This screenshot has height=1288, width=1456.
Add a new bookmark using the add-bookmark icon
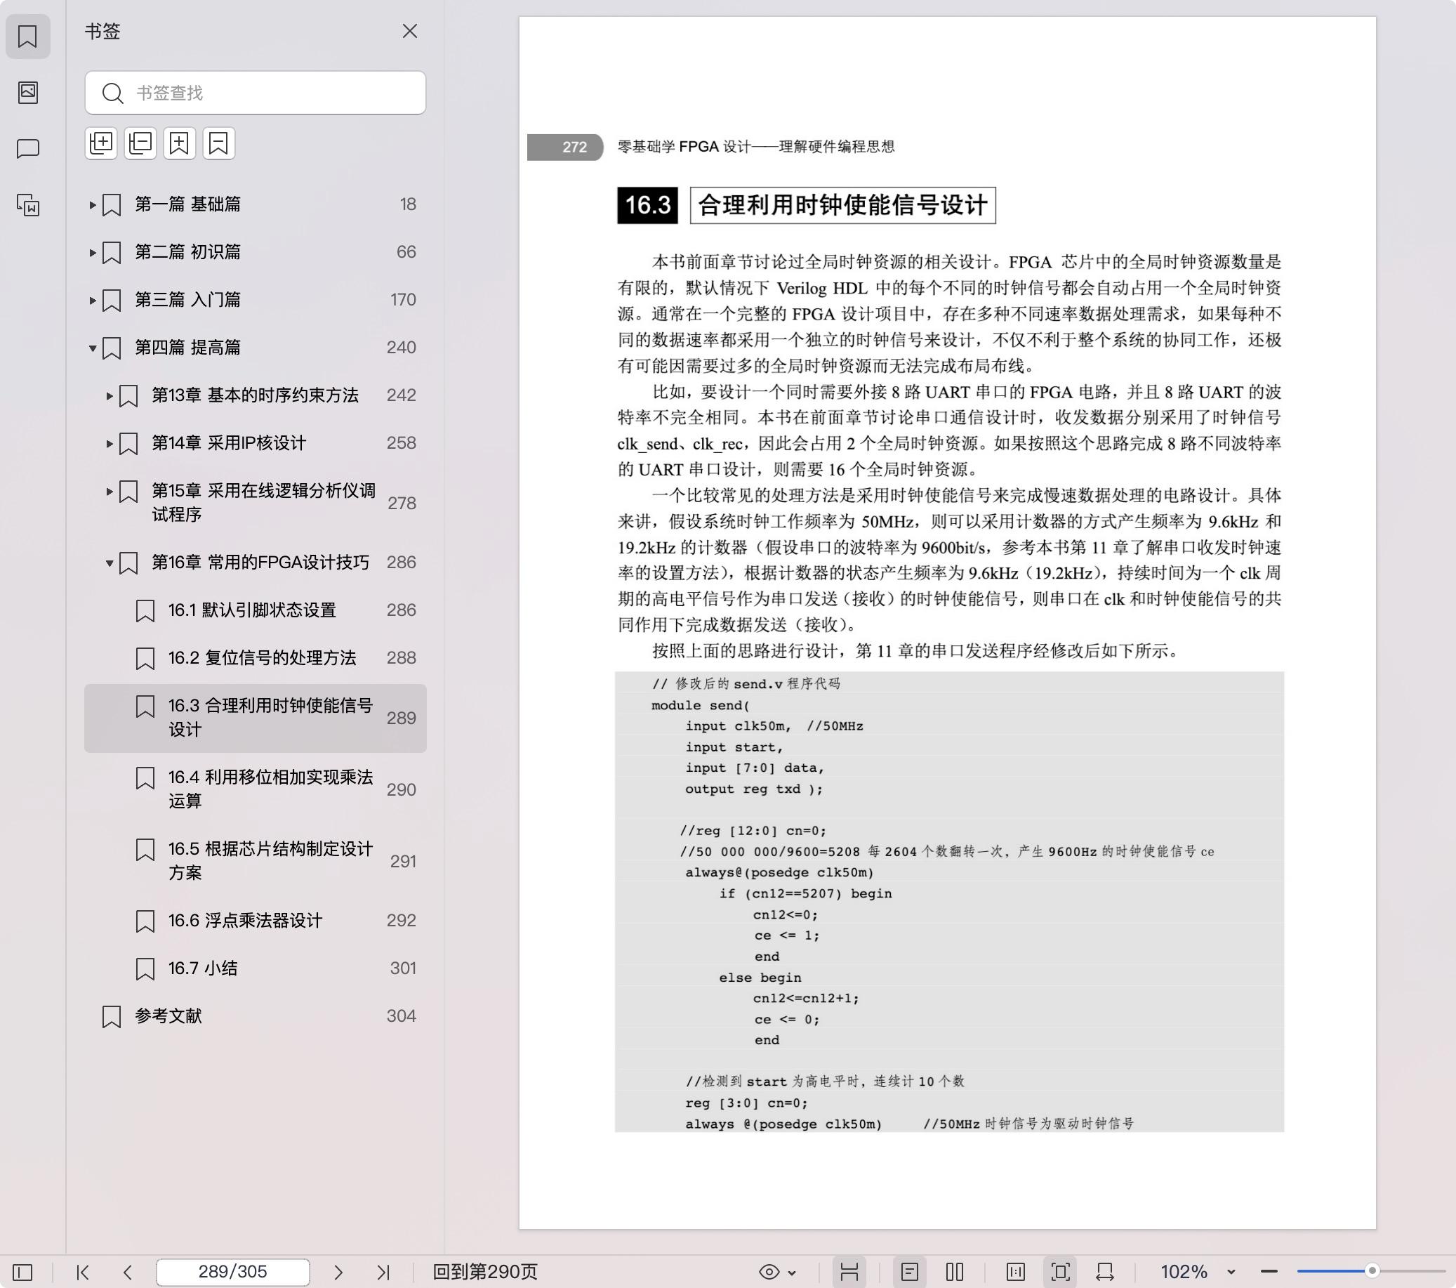coord(180,143)
